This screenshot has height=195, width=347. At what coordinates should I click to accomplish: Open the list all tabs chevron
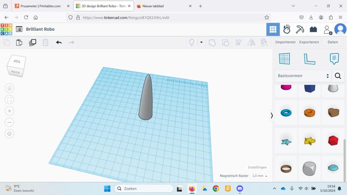point(293,6)
